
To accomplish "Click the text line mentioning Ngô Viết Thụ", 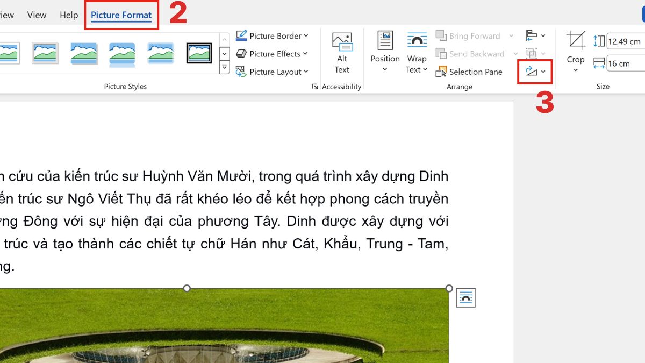I will (x=224, y=198).
